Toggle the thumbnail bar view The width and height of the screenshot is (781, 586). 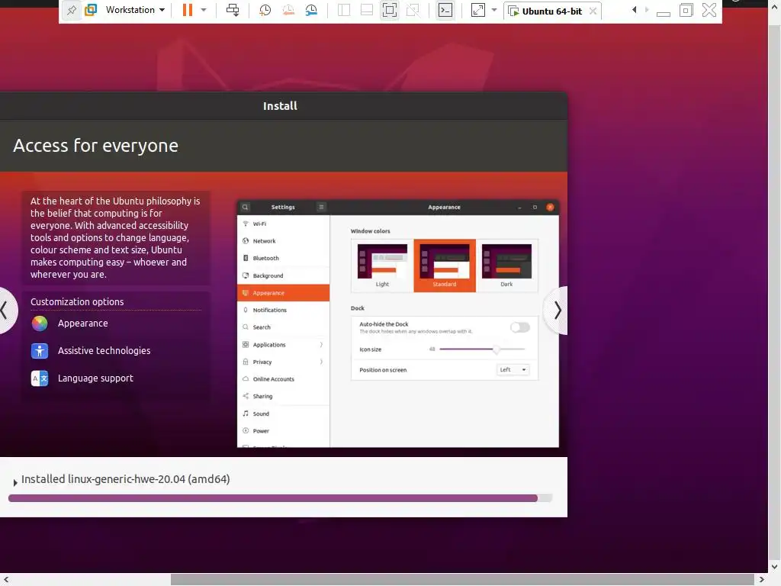pyautogui.click(x=367, y=10)
